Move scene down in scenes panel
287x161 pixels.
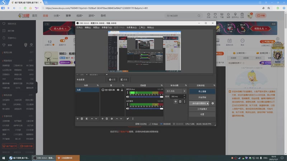click(x=96, y=119)
